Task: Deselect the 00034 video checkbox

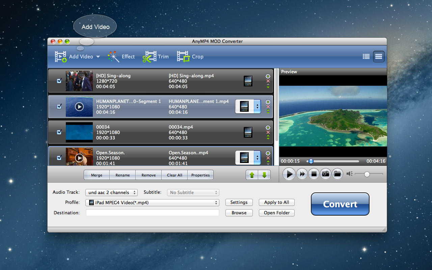Action: click(x=59, y=132)
